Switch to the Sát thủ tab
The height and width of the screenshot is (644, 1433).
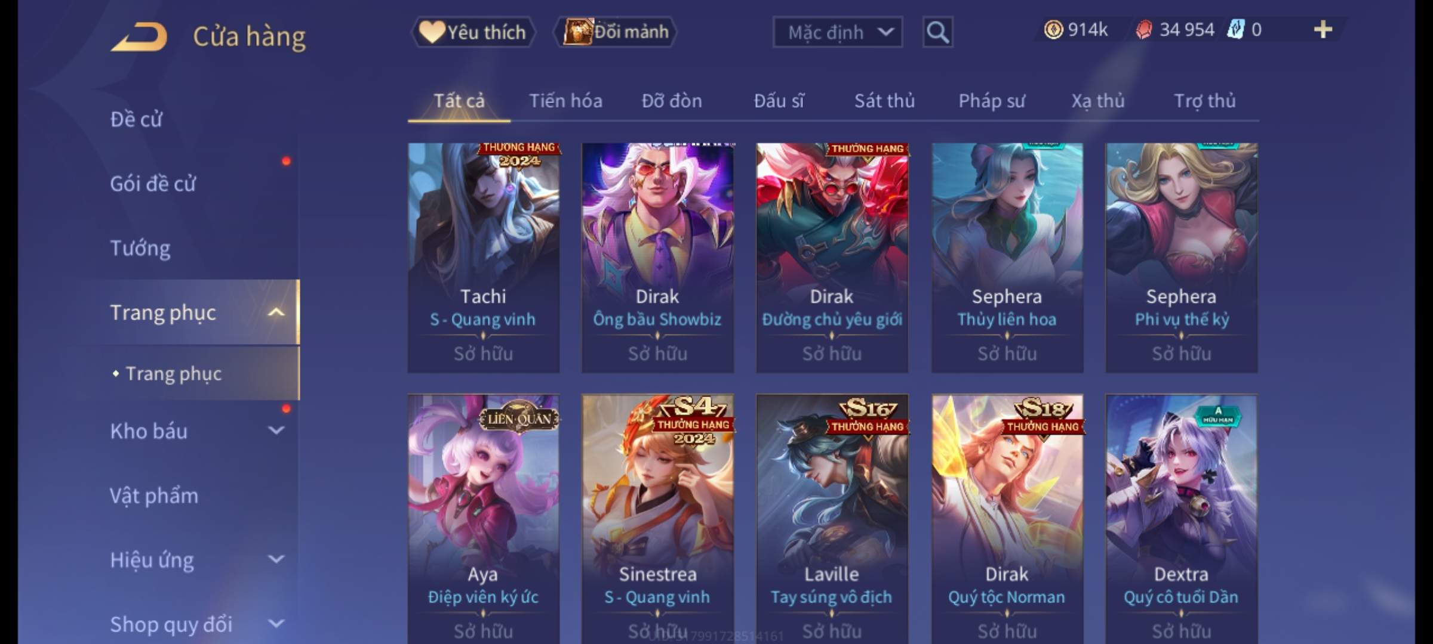(x=884, y=101)
